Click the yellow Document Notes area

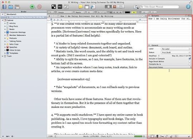pyautogui.click(x=170, y=101)
